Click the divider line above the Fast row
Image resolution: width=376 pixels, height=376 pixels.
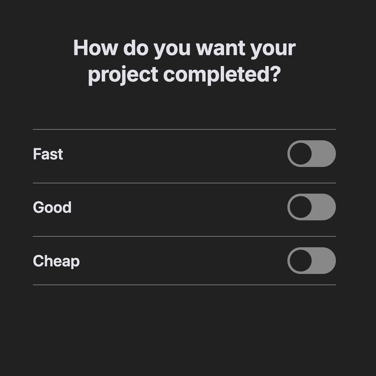[184, 129]
